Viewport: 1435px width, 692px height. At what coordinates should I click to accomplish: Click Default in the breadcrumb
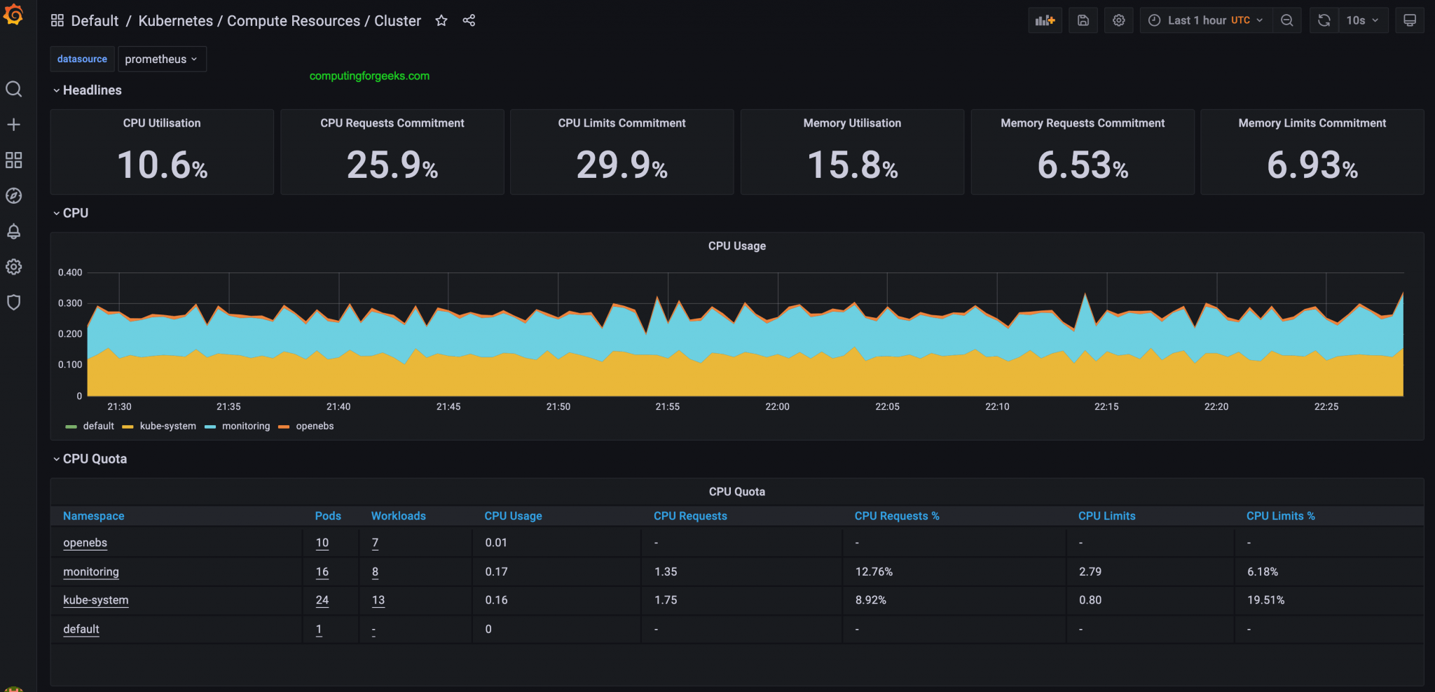tap(95, 20)
